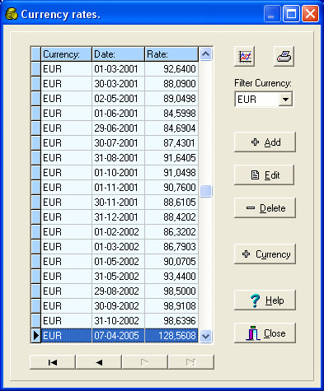Screen dimensions: 324x391
Task: Select date cell 30-03-2001
Action: (118, 84)
